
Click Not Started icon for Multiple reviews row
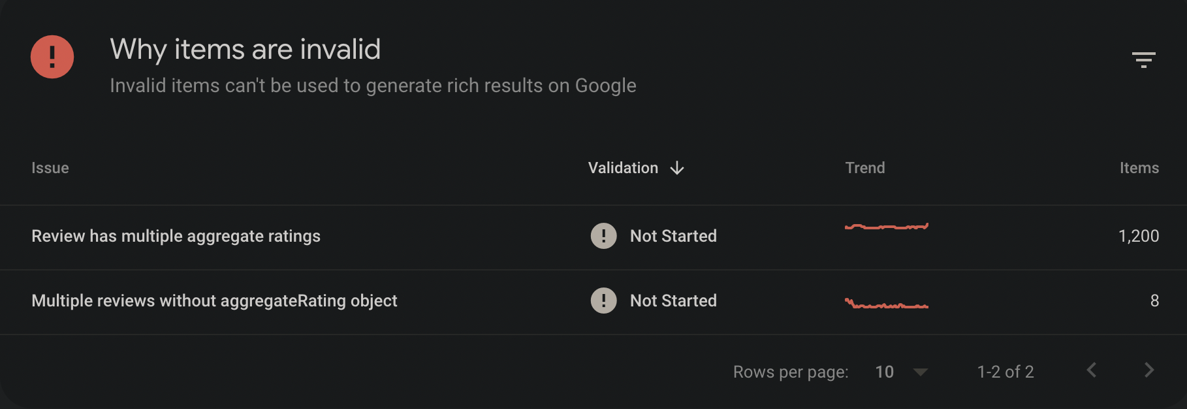click(603, 301)
